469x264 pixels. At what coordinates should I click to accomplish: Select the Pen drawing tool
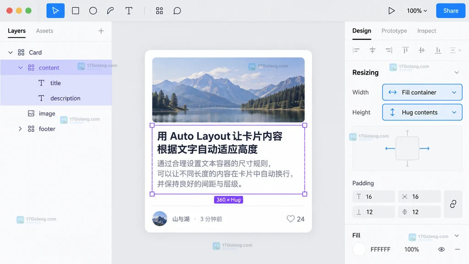tap(110, 11)
